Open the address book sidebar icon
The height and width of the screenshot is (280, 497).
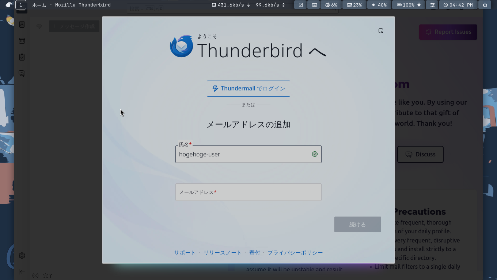pos(22,24)
